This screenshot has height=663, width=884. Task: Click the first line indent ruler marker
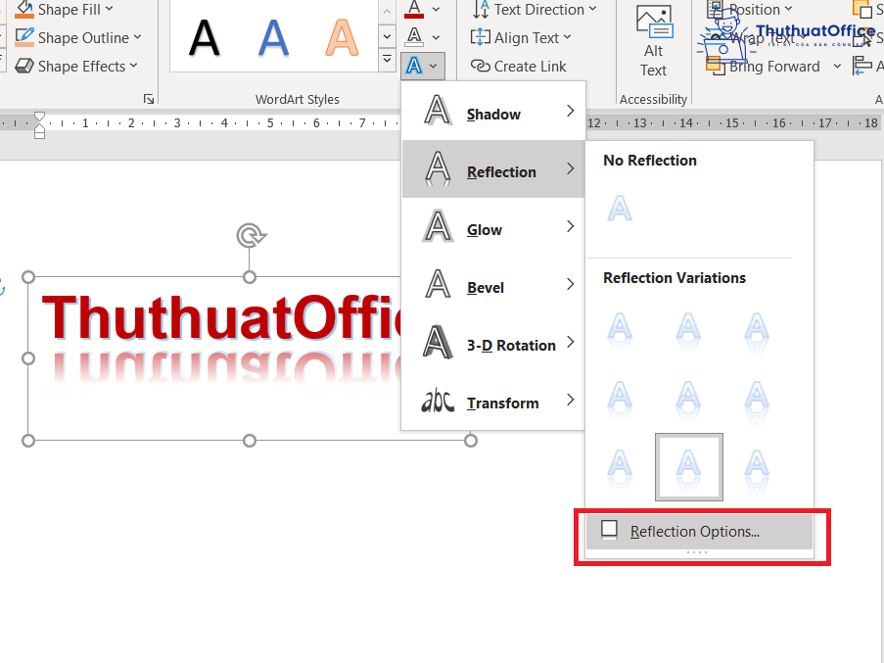[39, 117]
